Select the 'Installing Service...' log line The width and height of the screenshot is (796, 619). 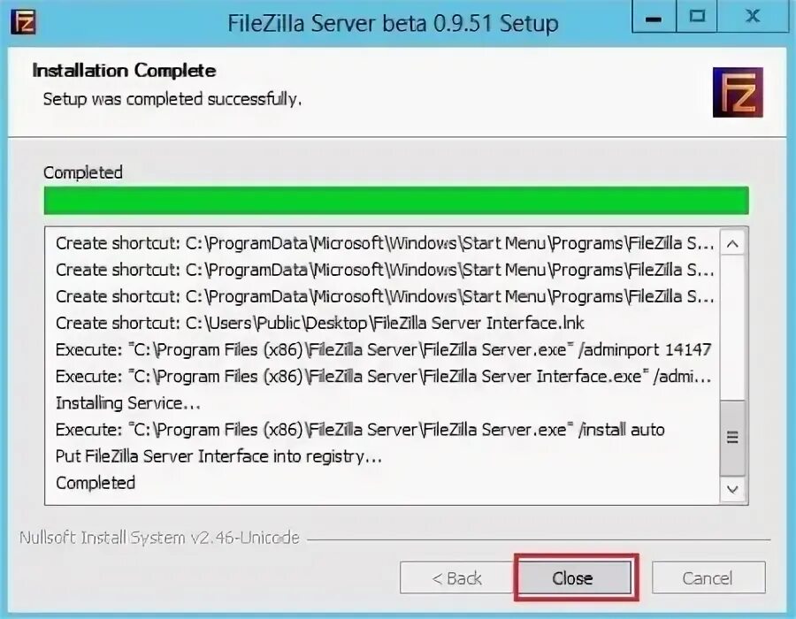(x=128, y=403)
